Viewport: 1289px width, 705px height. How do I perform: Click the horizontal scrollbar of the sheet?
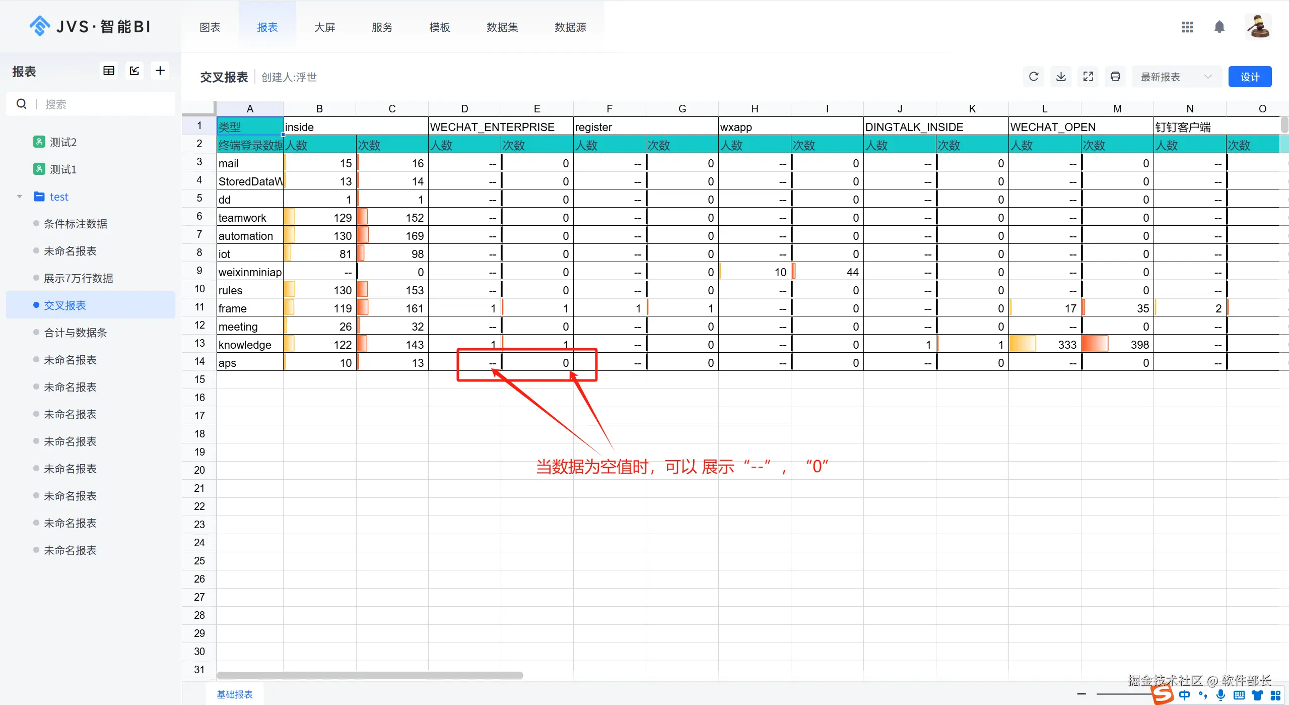point(369,675)
